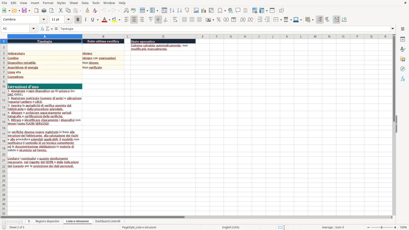409x230 pixels.
Task: Click the formula input field
Action: click(225, 29)
